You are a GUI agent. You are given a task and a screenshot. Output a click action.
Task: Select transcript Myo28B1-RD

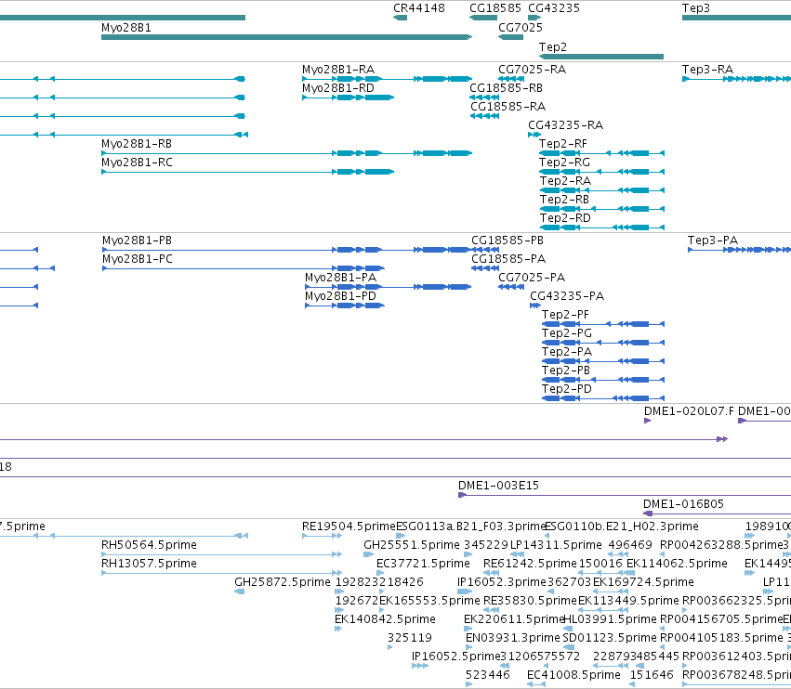click(348, 97)
